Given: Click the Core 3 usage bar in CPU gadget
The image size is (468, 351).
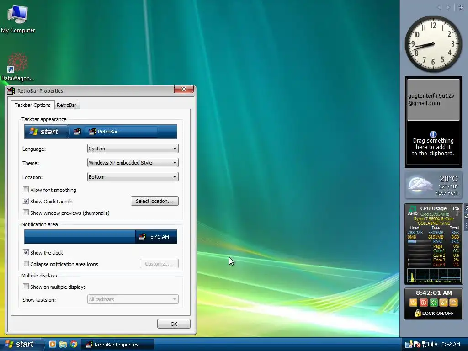Looking at the screenshot, I should click(420, 260).
